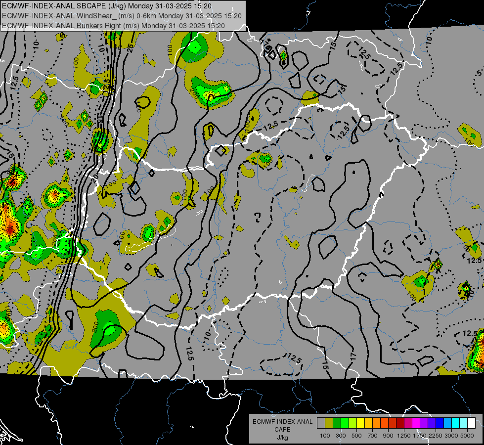Click the legend tick label 1750
The height and width of the screenshot is (445, 484).
point(420,436)
